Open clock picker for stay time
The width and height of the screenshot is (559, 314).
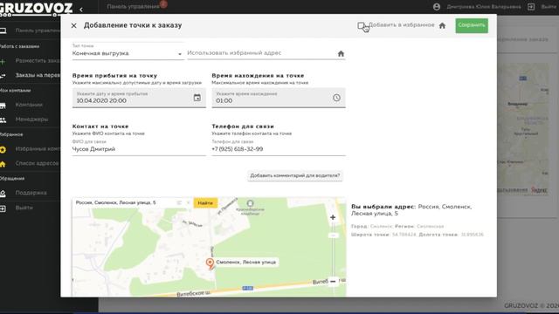336,98
